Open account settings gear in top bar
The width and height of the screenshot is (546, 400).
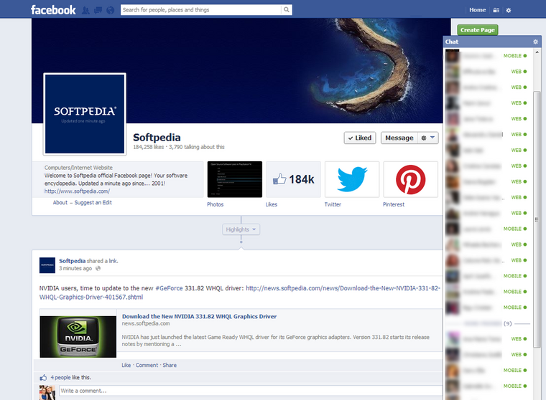click(509, 11)
